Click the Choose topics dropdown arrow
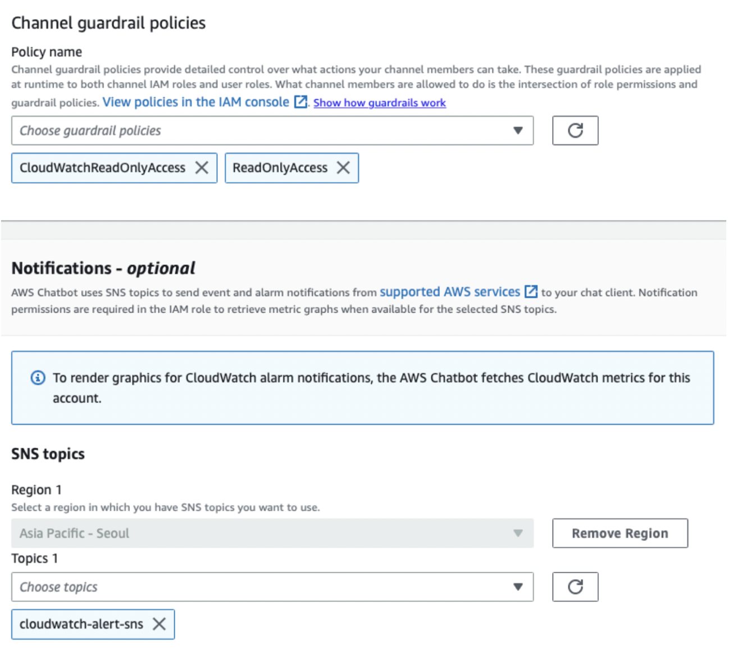Viewport: 738px width, 655px height. pos(518,586)
